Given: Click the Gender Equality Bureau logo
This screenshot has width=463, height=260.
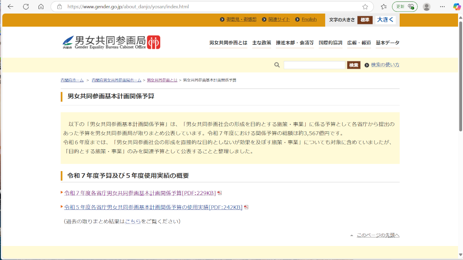Looking at the screenshot, I should pyautogui.click(x=111, y=42).
